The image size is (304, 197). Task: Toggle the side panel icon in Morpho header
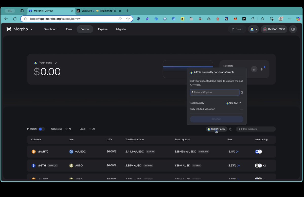coord(293,29)
